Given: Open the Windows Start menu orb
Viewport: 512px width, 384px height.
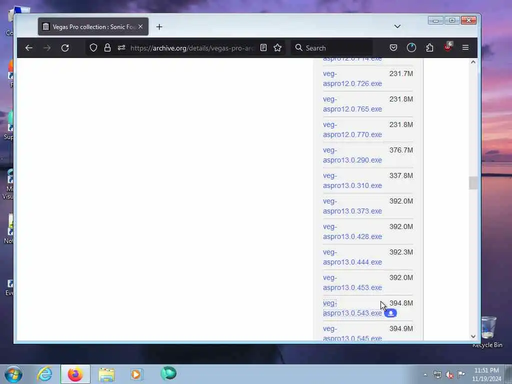Looking at the screenshot, I should coord(13,374).
